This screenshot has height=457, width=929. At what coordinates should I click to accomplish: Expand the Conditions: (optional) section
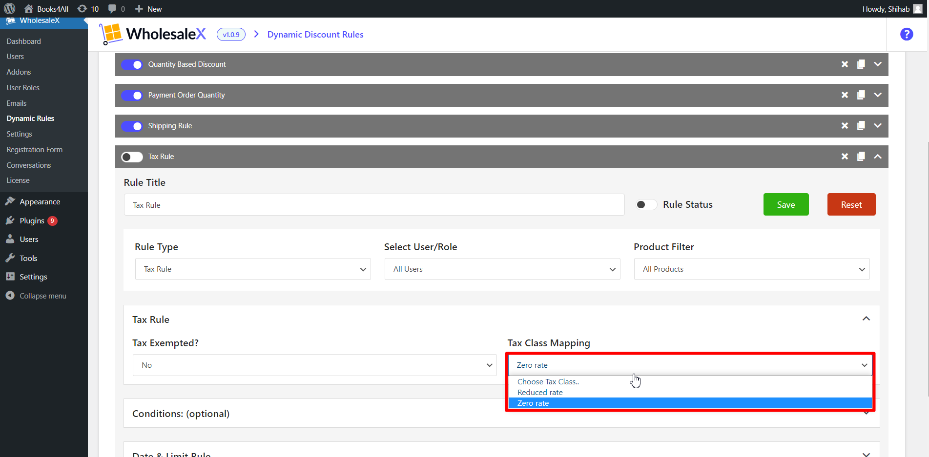click(x=502, y=414)
